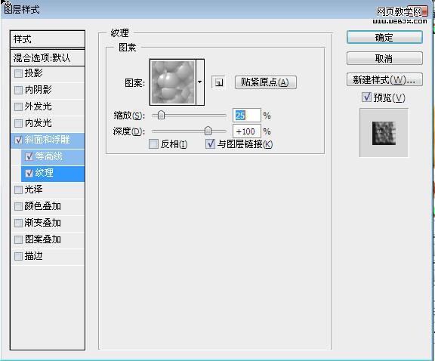Enable the 渐变叠加 checkbox
435x361 pixels.
[18, 223]
